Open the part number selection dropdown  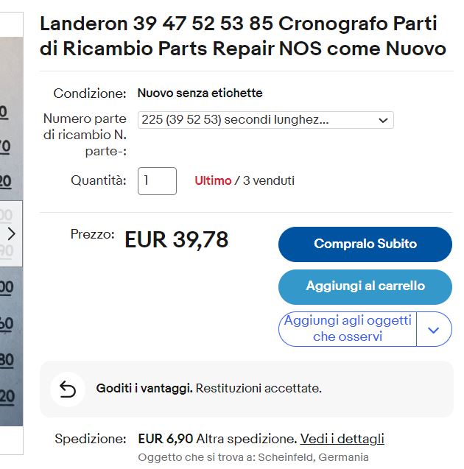tap(265, 120)
